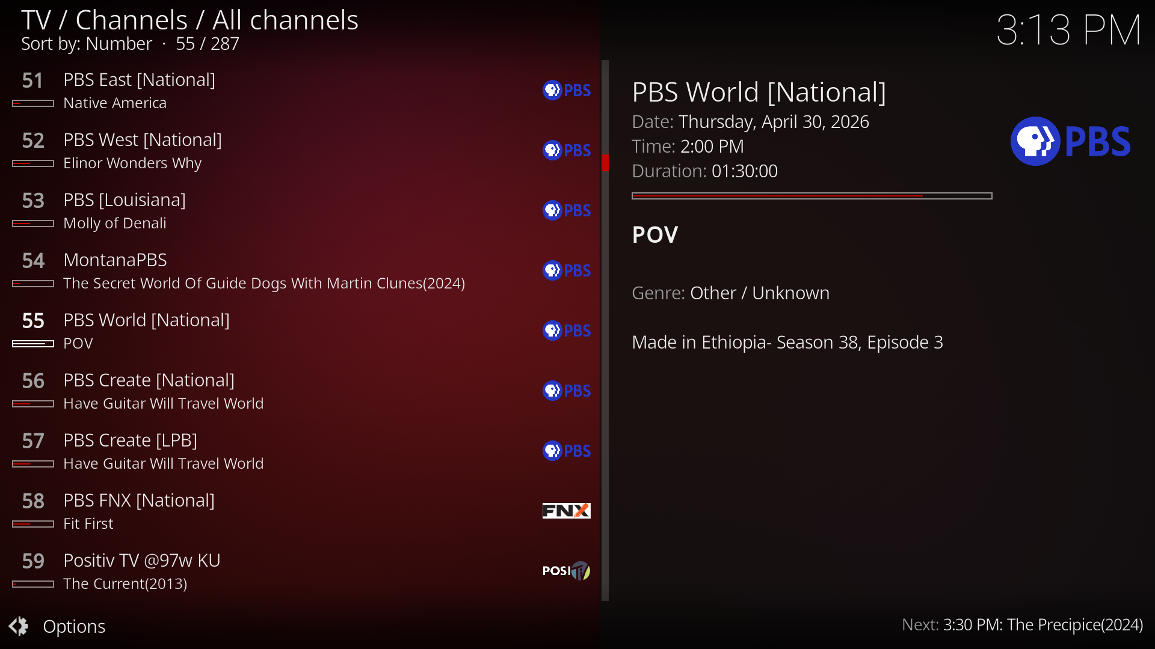Screen dimensions: 1155x649
Task: Select channel 54 MontanaPBS
Action: click(x=301, y=270)
